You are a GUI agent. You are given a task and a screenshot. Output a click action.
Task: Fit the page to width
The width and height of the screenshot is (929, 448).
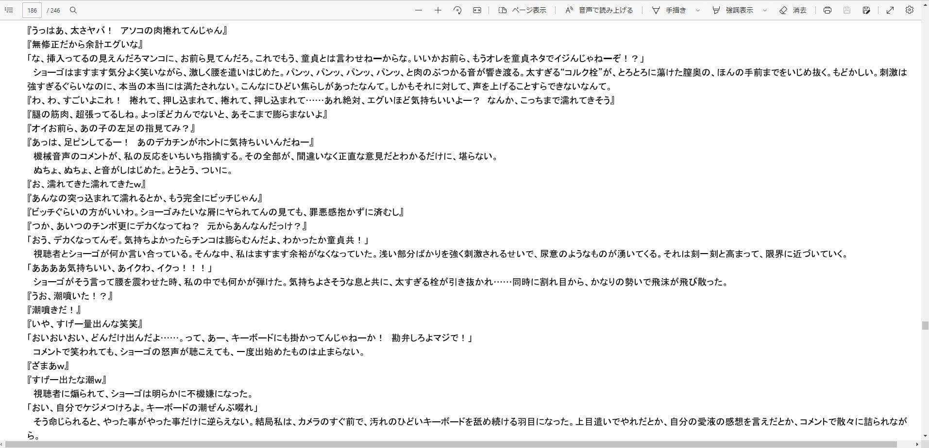click(477, 10)
